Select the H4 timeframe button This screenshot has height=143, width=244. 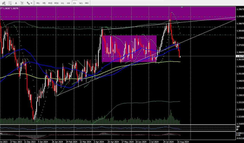[68, 3]
